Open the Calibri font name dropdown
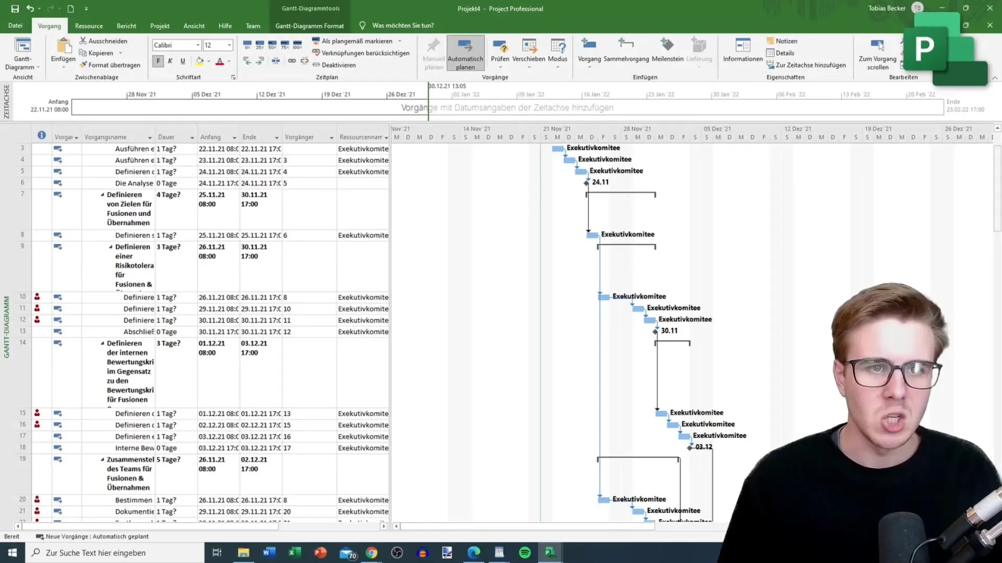The height and width of the screenshot is (563, 1002). [198, 45]
